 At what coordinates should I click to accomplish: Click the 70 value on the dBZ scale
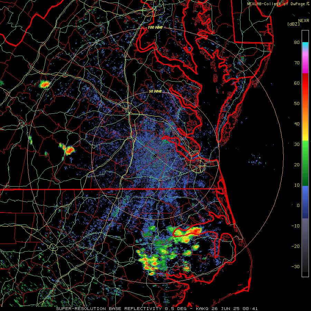(x=297, y=63)
